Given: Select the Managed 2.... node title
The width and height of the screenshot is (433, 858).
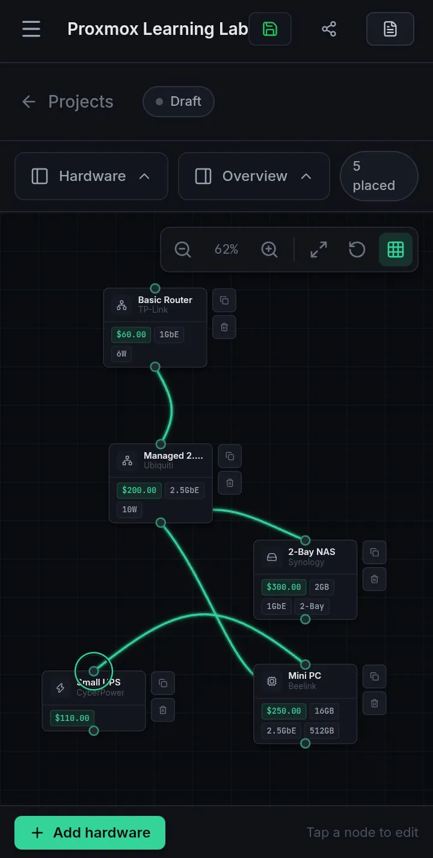Looking at the screenshot, I should (173, 456).
